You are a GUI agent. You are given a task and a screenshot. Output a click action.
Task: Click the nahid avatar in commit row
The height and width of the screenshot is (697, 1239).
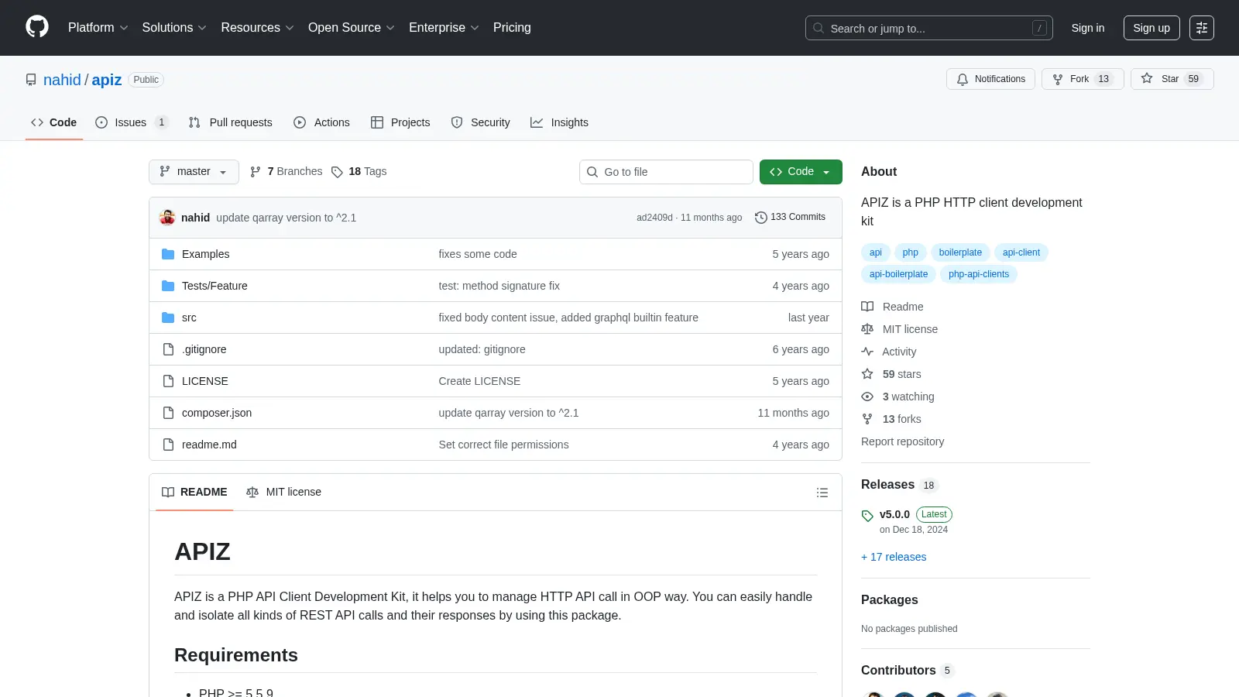pyautogui.click(x=167, y=218)
